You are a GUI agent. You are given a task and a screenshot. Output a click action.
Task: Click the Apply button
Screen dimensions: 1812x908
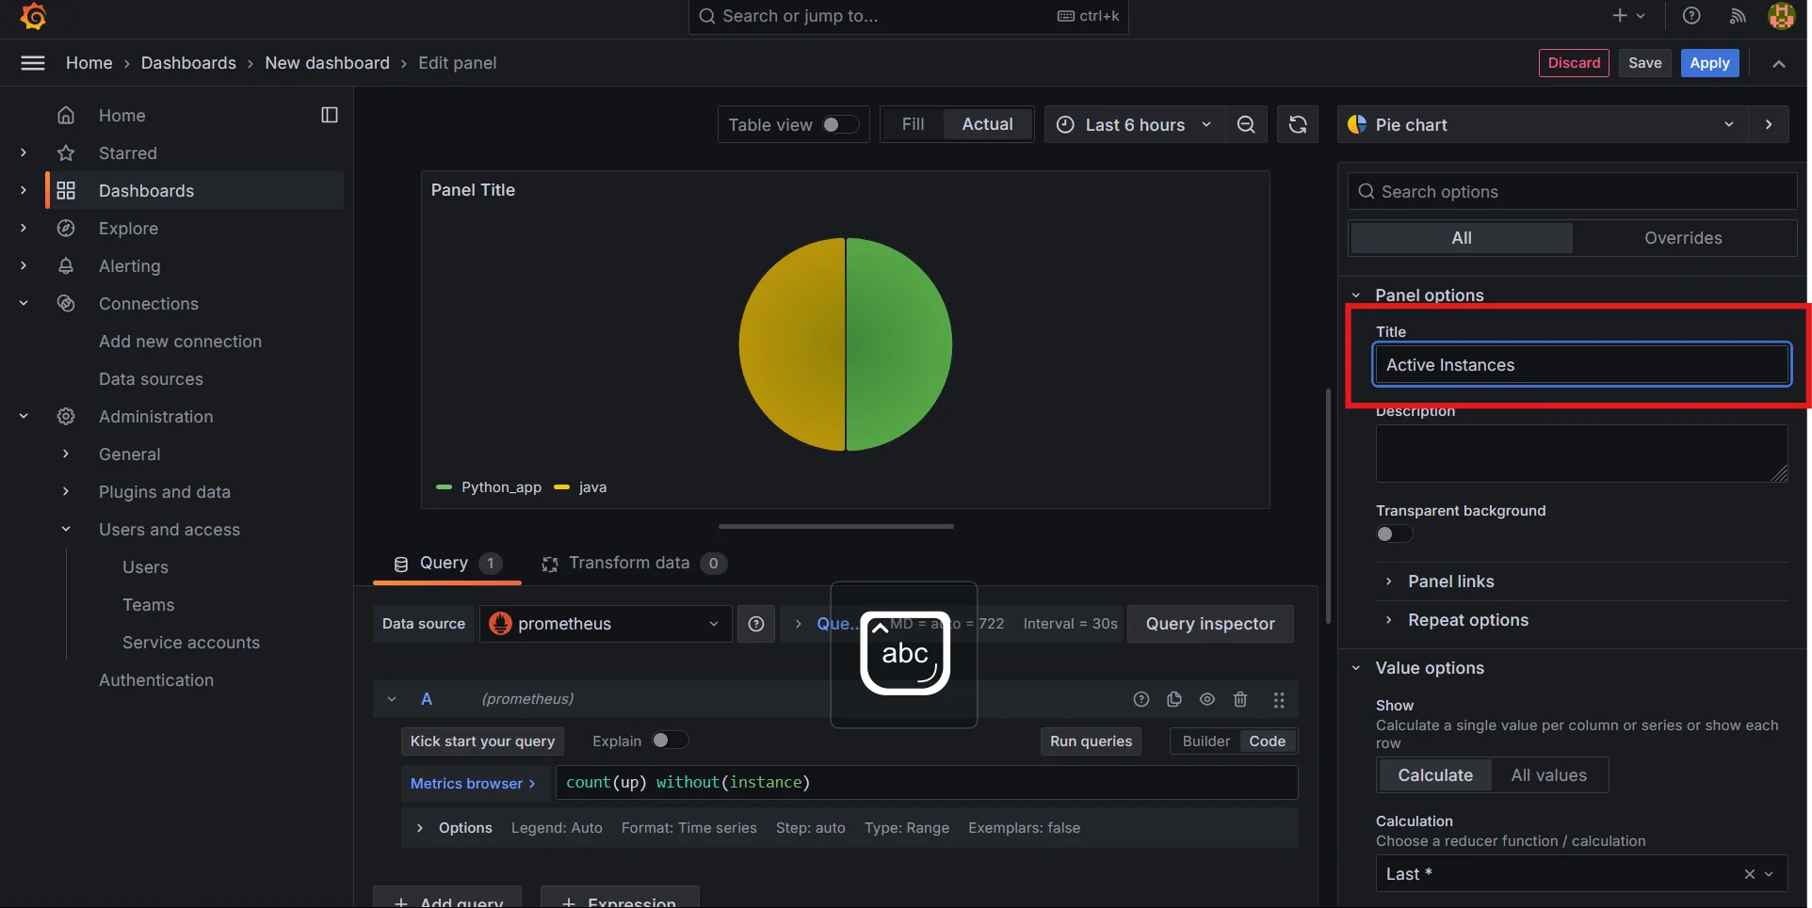tap(1709, 63)
